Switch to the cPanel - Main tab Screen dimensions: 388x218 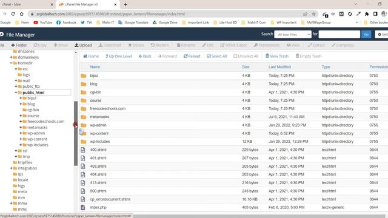(12, 4)
